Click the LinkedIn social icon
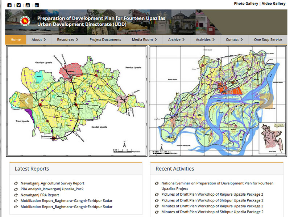The image size is (290, 217). [37, 5]
